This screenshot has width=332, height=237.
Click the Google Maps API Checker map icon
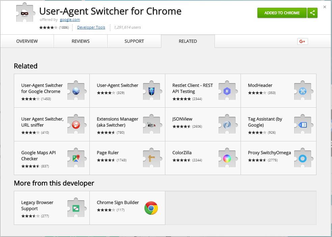76,158
